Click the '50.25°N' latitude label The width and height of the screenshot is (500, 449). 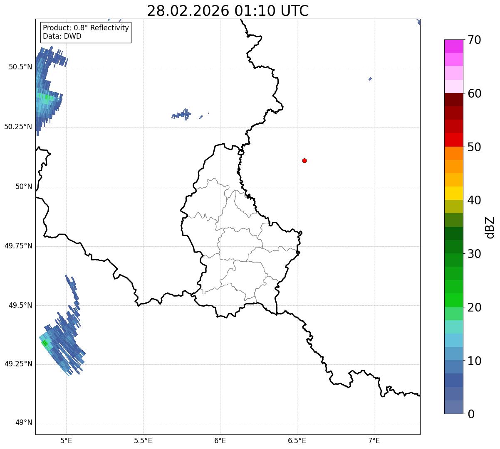pos(18,127)
